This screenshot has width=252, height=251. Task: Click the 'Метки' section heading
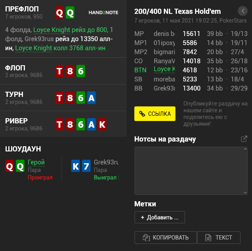(145, 204)
